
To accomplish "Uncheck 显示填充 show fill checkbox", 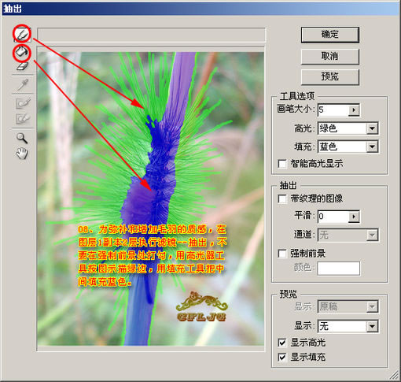I will click(x=282, y=358).
